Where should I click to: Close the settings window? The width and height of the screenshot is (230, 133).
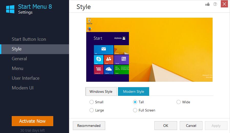click(224, 4)
